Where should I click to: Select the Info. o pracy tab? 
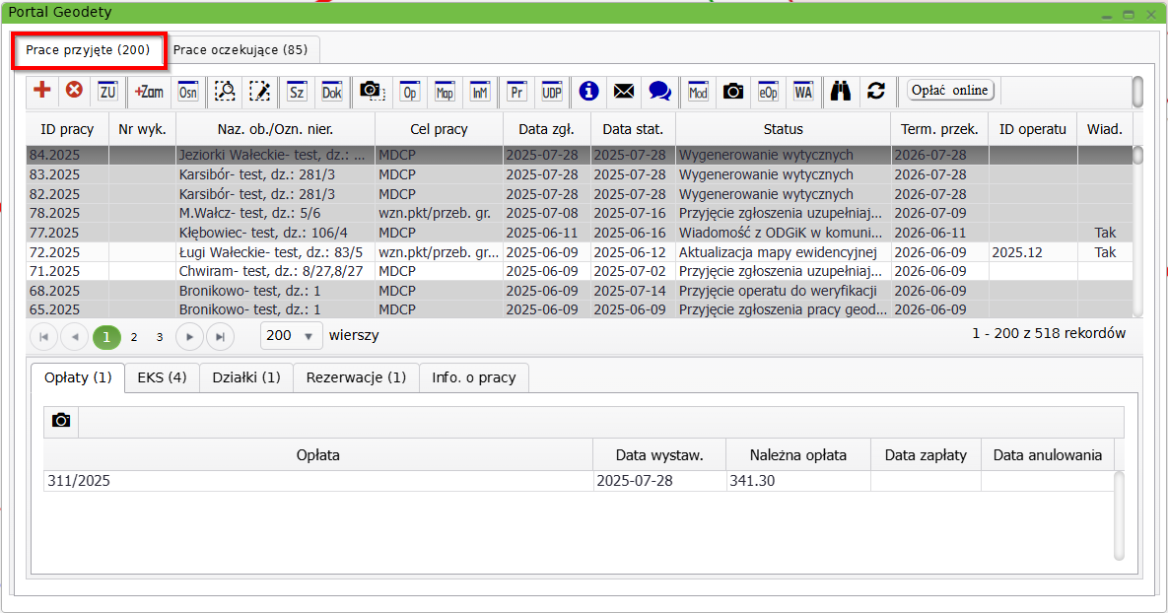click(x=474, y=377)
